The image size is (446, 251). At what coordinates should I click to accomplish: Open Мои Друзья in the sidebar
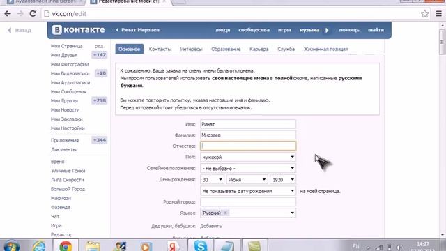pos(64,55)
